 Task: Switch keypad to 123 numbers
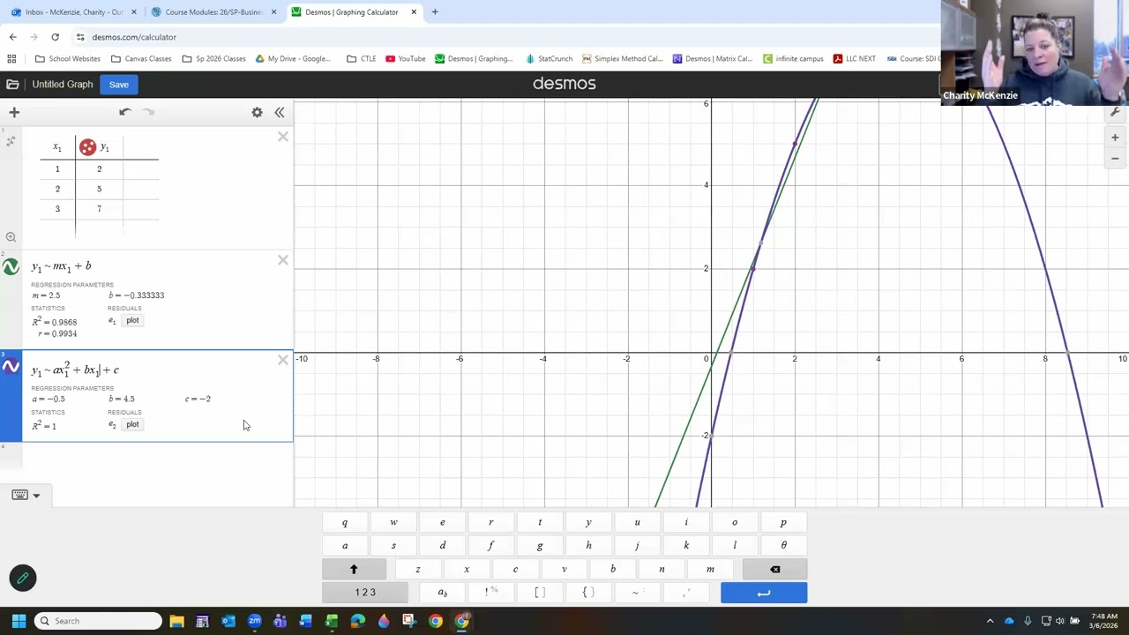tap(365, 592)
